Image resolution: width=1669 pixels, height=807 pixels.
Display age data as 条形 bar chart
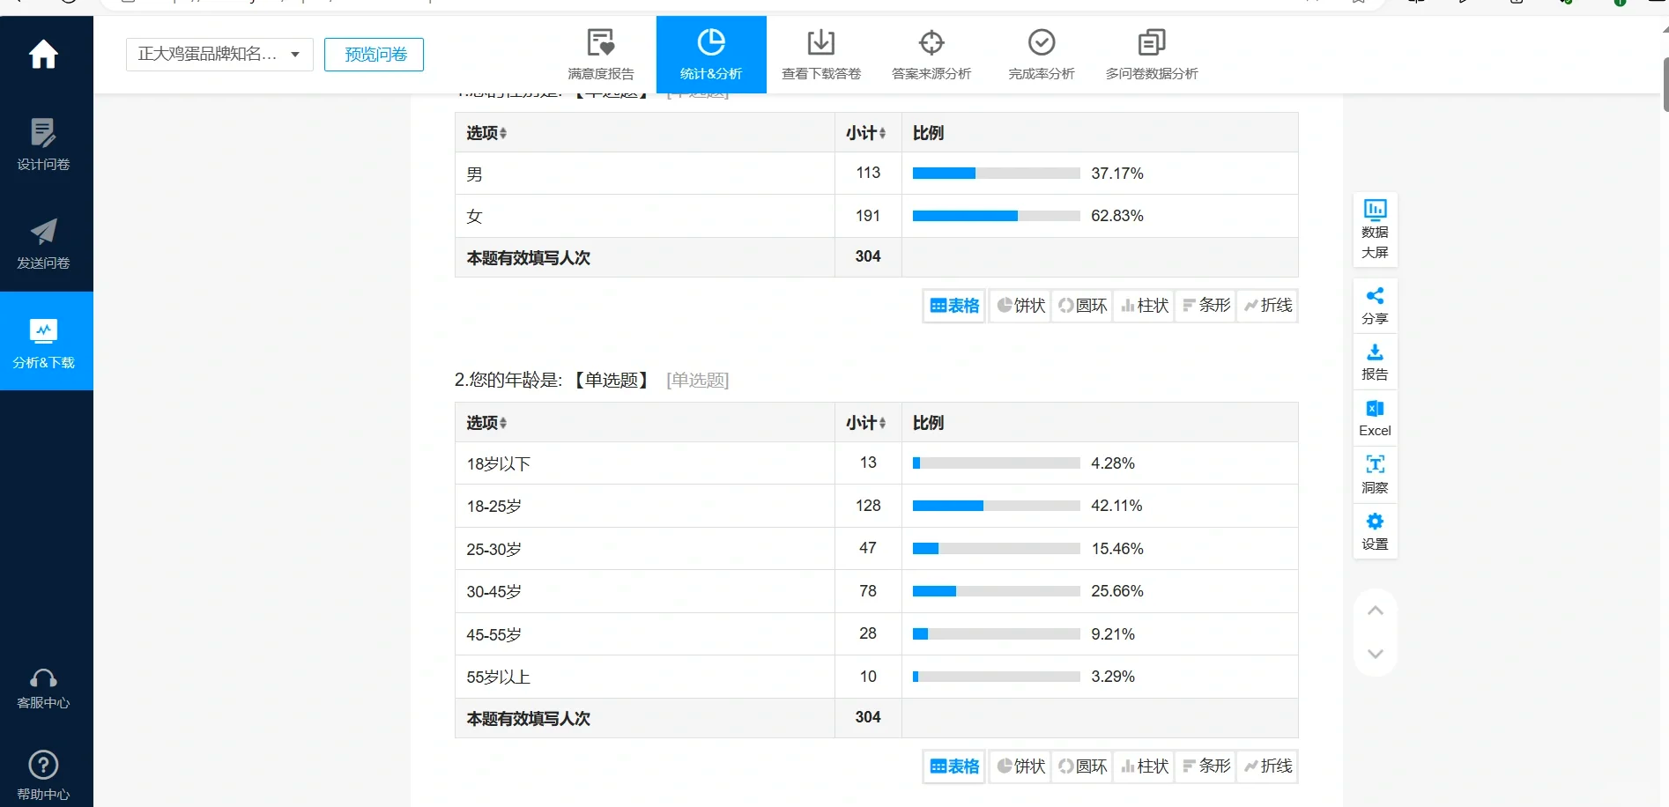pos(1205,766)
